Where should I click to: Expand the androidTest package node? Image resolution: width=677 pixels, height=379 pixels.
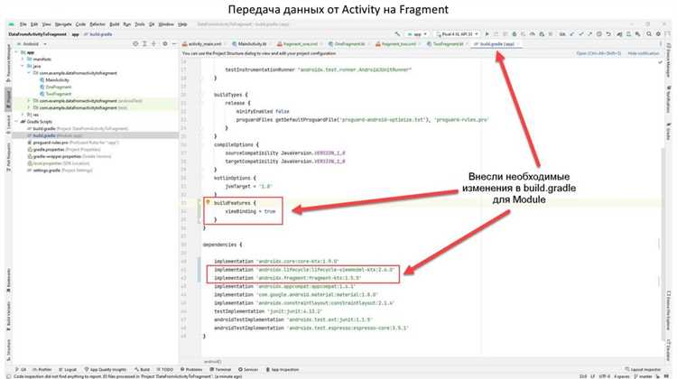(x=29, y=100)
